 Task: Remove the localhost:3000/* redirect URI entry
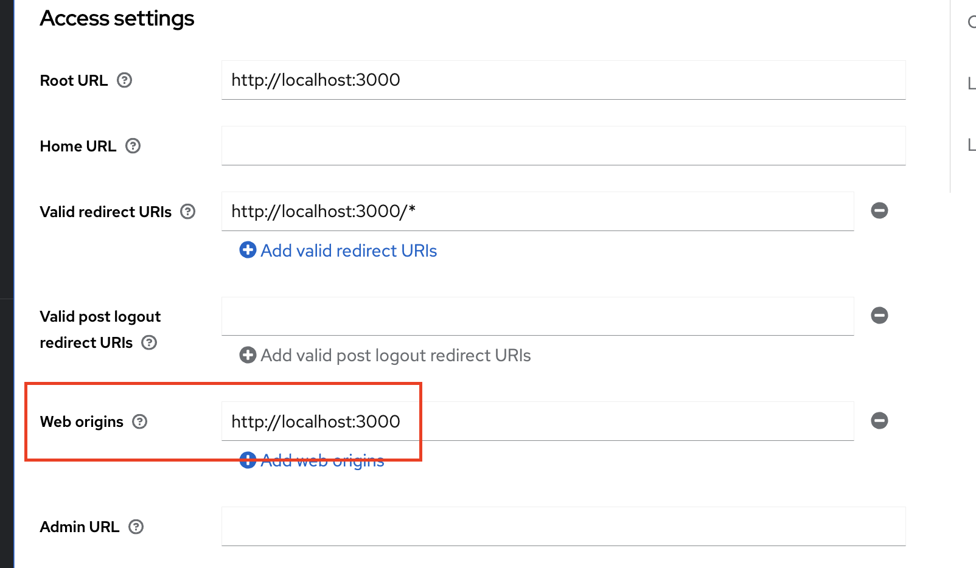pyautogui.click(x=879, y=210)
